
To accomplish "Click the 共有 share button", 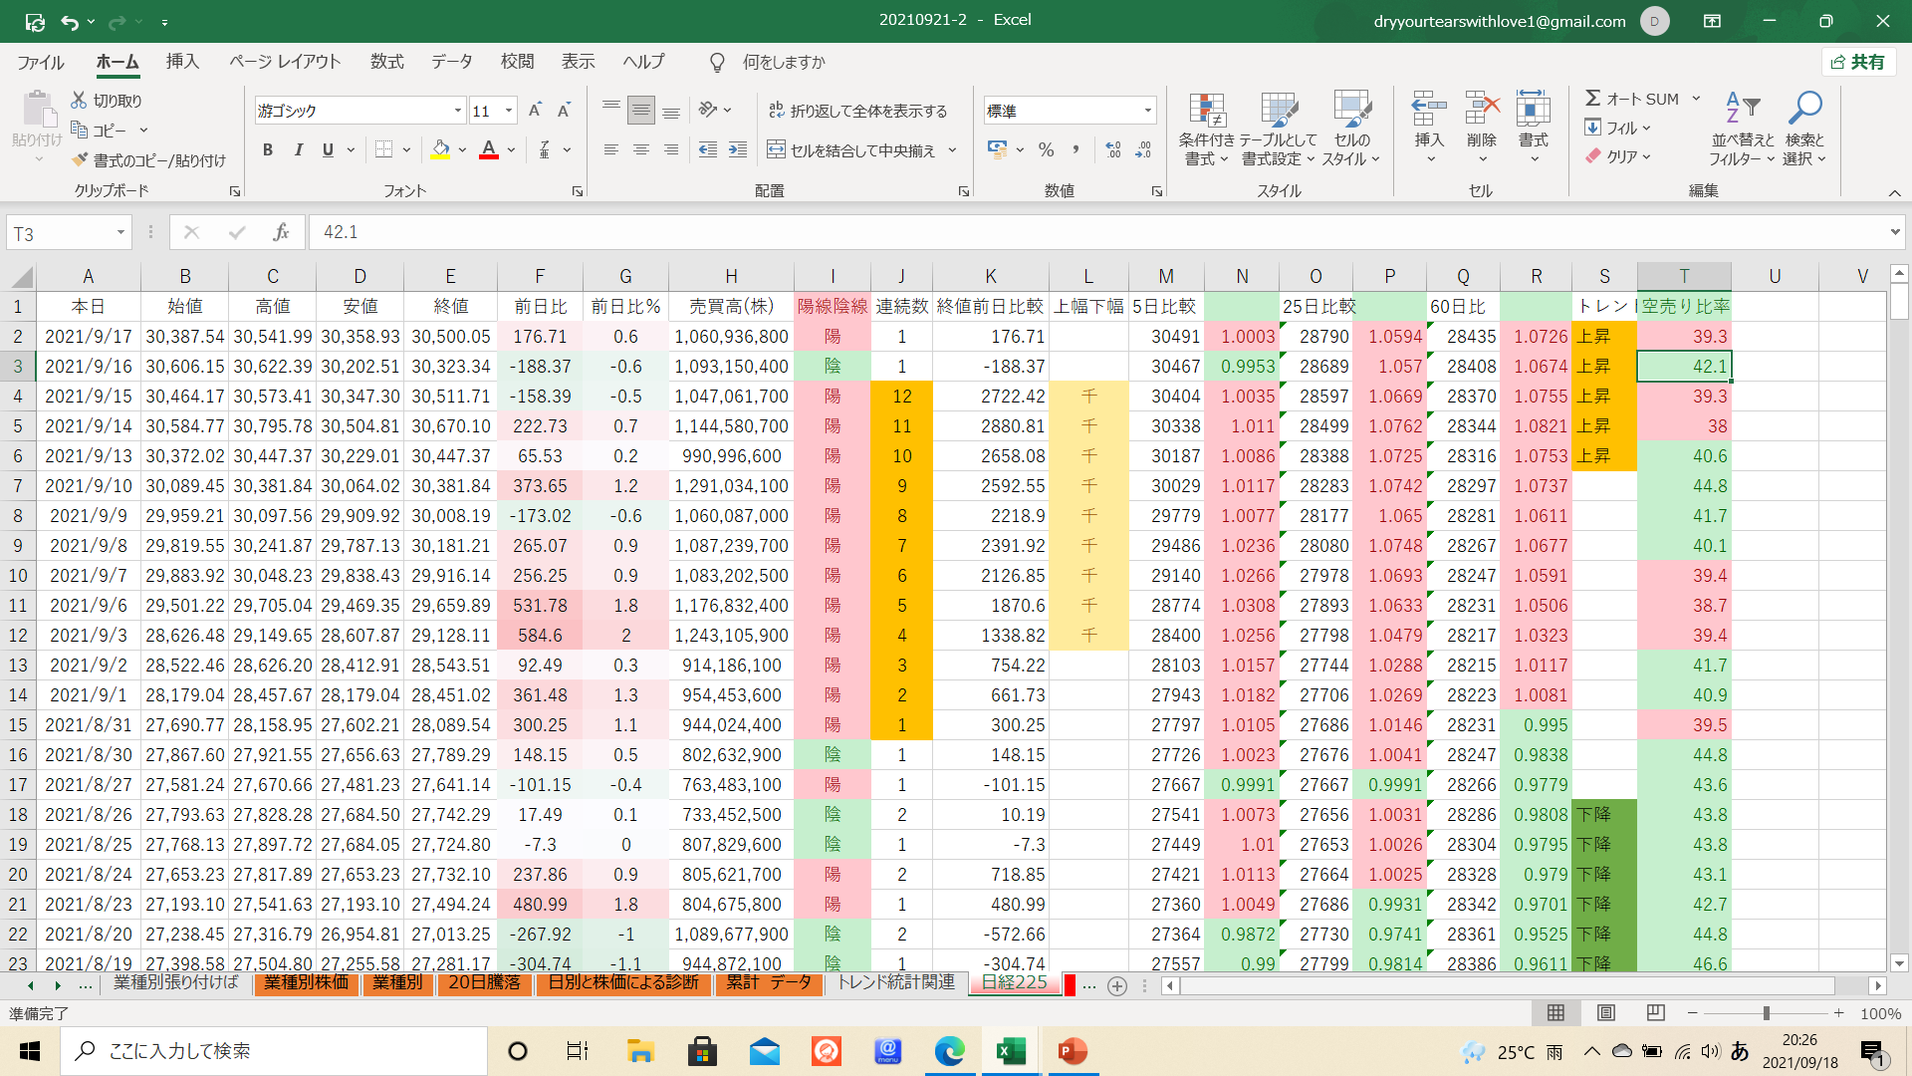I will (x=1857, y=62).
